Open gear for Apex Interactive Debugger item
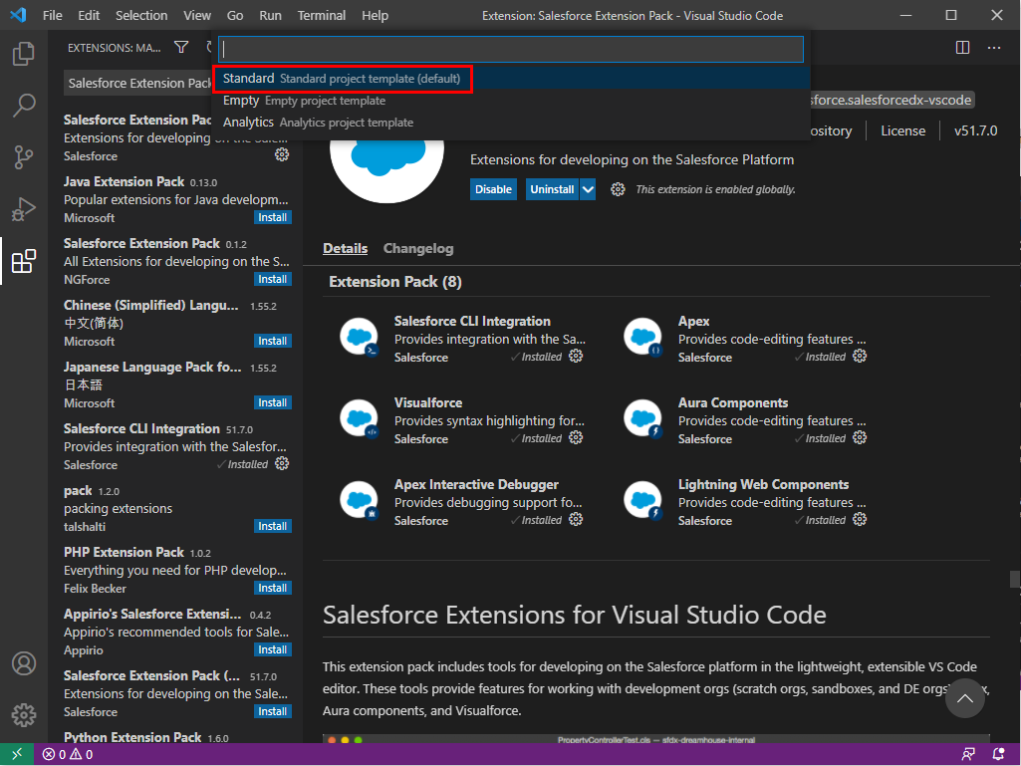This screenshot has width=1021, height=766. (576, 519)
